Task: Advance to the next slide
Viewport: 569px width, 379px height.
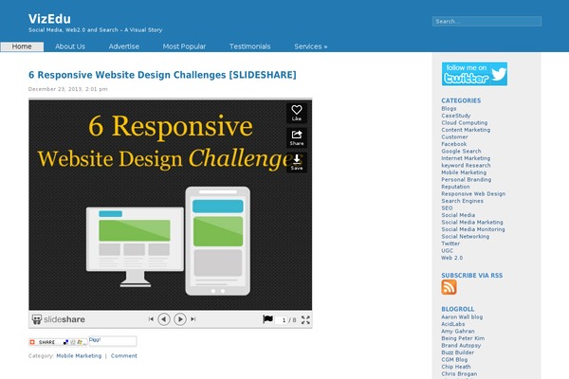Action: tap(180, 319)
